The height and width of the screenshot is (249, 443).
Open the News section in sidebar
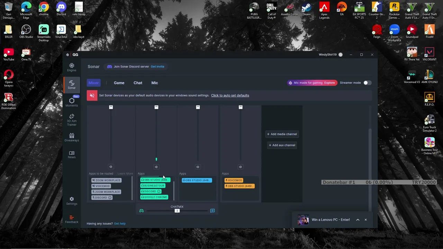[x=72, y=155]
